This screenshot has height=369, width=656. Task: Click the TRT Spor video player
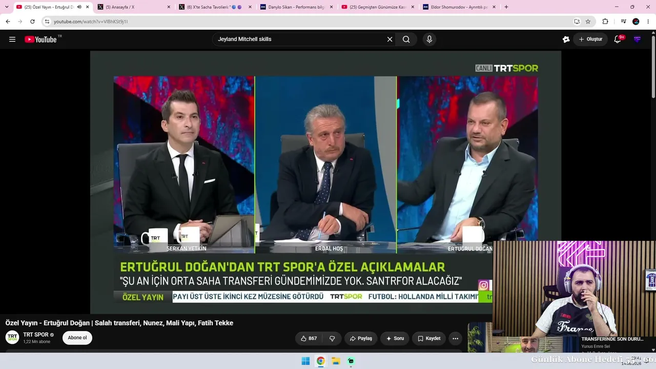tap(325, 182)
